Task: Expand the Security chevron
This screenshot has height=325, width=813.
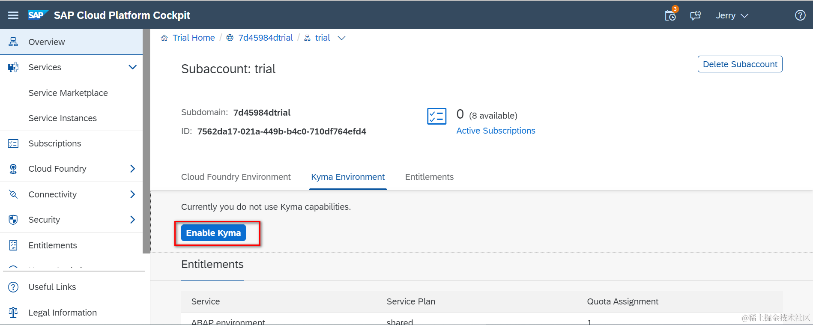Action: pyautogui.click(x=133, y=220)
